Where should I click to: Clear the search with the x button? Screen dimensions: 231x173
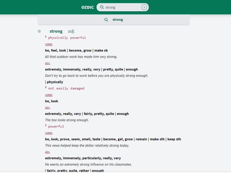144,7
